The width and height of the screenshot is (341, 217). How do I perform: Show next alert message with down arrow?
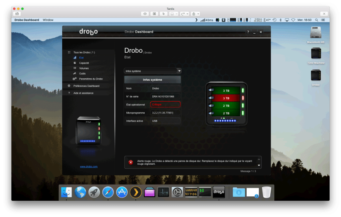[x=258, y=165]
